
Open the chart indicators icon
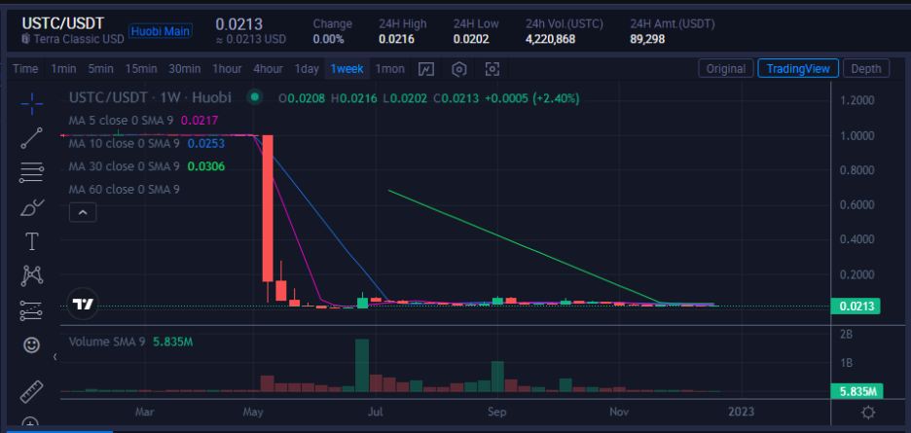[426, 69]
